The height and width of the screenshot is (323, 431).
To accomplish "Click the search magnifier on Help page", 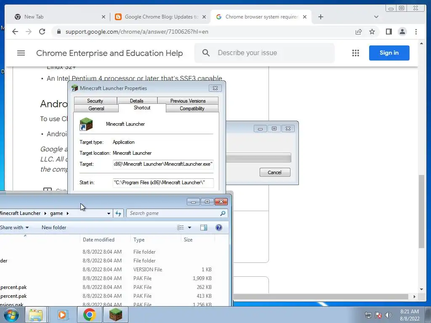I will (206, 53).
